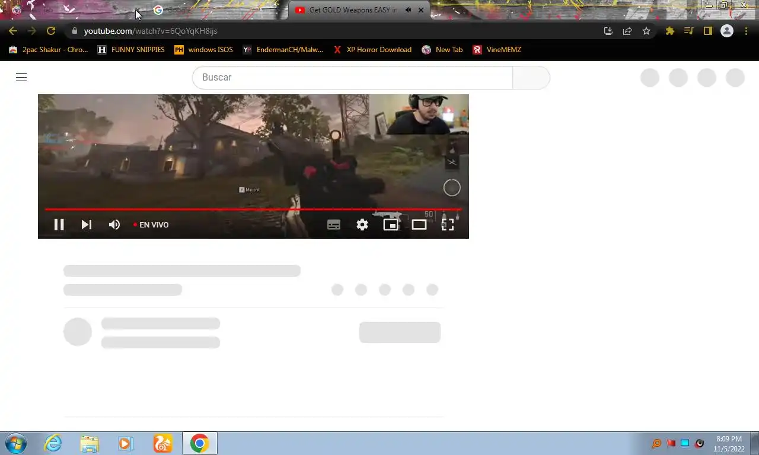Open Action Center red flag tray icon
759x455 pixels.
click(671, 443)
